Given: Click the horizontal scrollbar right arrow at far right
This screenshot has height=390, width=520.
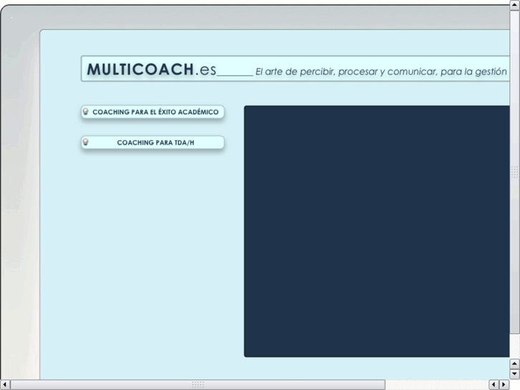Looking at the screenshot, I should click(x=504, y=385).
